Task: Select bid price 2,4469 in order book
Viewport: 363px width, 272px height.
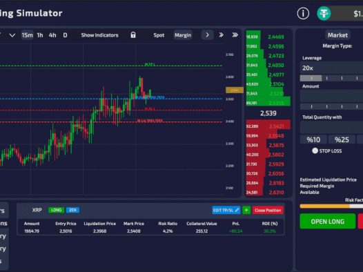Action: click(276, 37)
